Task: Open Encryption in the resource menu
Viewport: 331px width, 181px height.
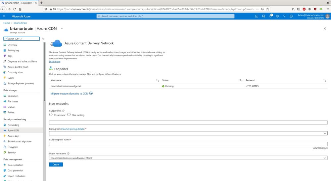Action: coord(13,147)
